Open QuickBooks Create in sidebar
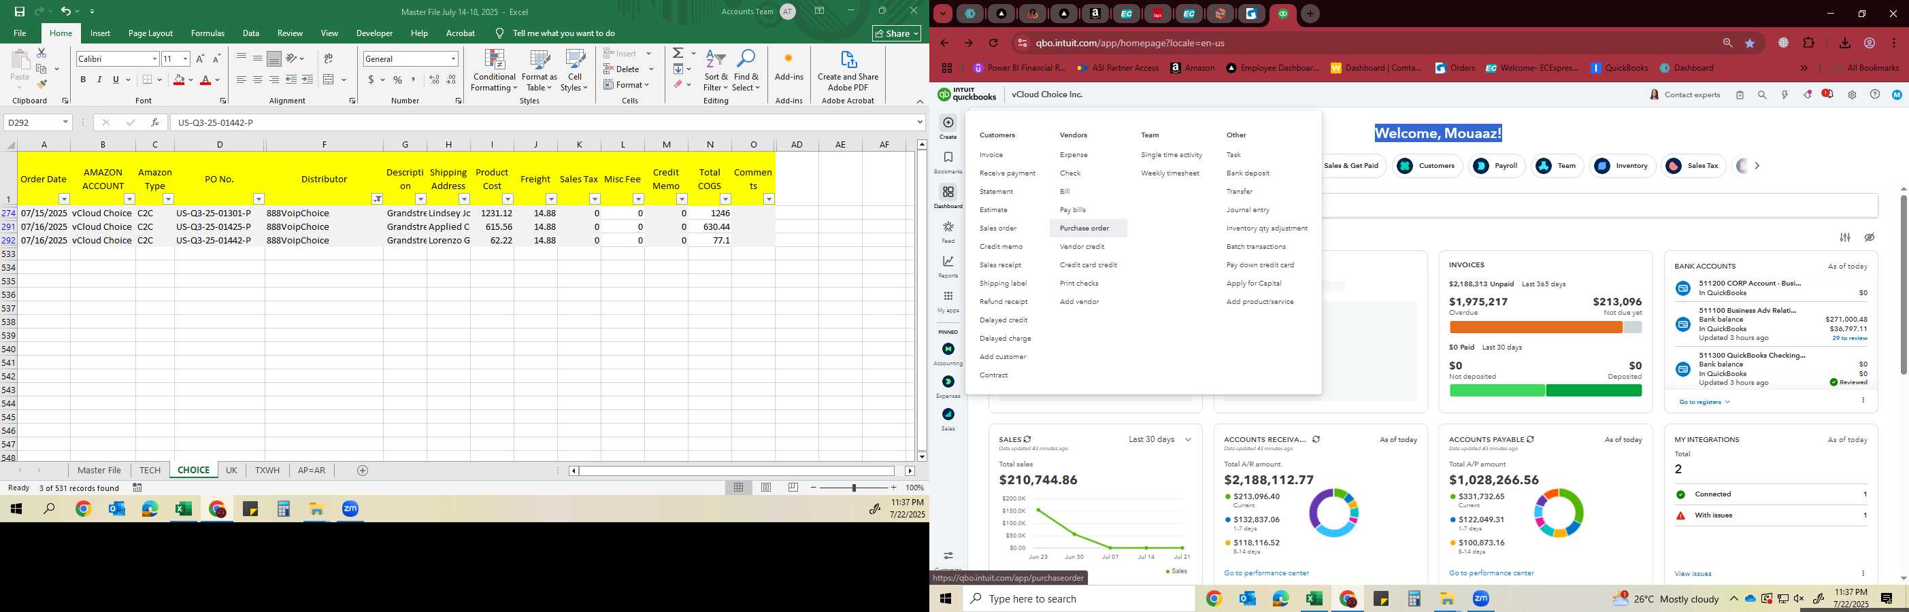The width and height of the screenshot is (1909, 612). coord(948,126)
